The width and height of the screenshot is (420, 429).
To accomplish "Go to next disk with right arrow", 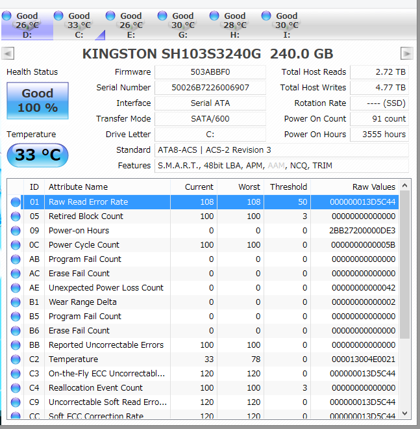I will click(407, 53).
